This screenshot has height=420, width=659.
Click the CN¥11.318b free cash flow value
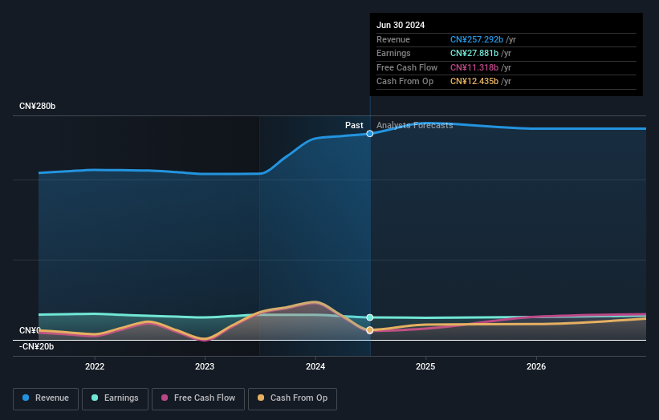pos(474,67)
